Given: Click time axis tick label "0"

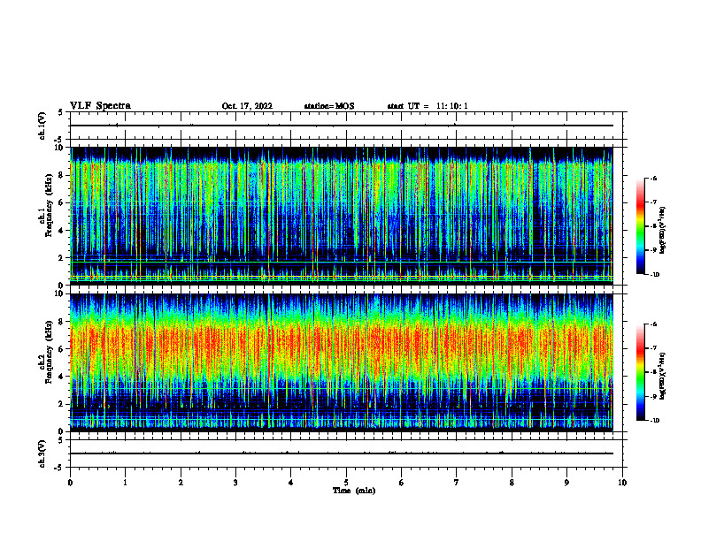Looking at the screenshot, I should tap(70, 483).
